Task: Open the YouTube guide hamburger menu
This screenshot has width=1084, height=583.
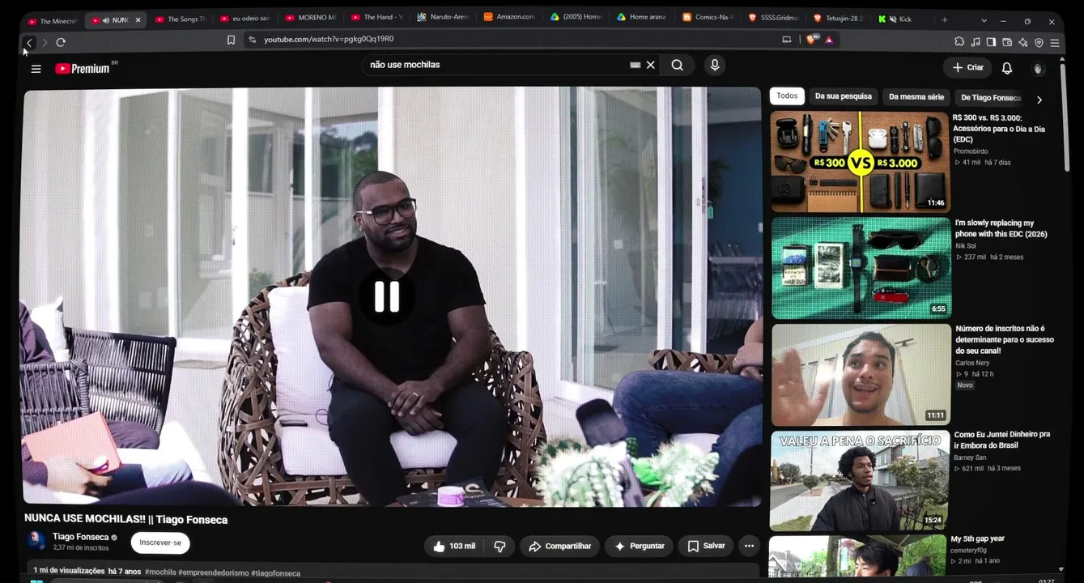Action: pyautogui.click(x=36, y=69)
